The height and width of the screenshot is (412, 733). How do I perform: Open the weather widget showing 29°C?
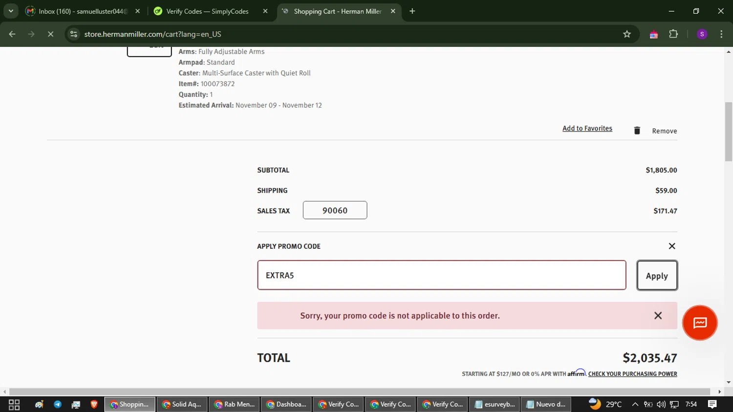tap(605, 404)
